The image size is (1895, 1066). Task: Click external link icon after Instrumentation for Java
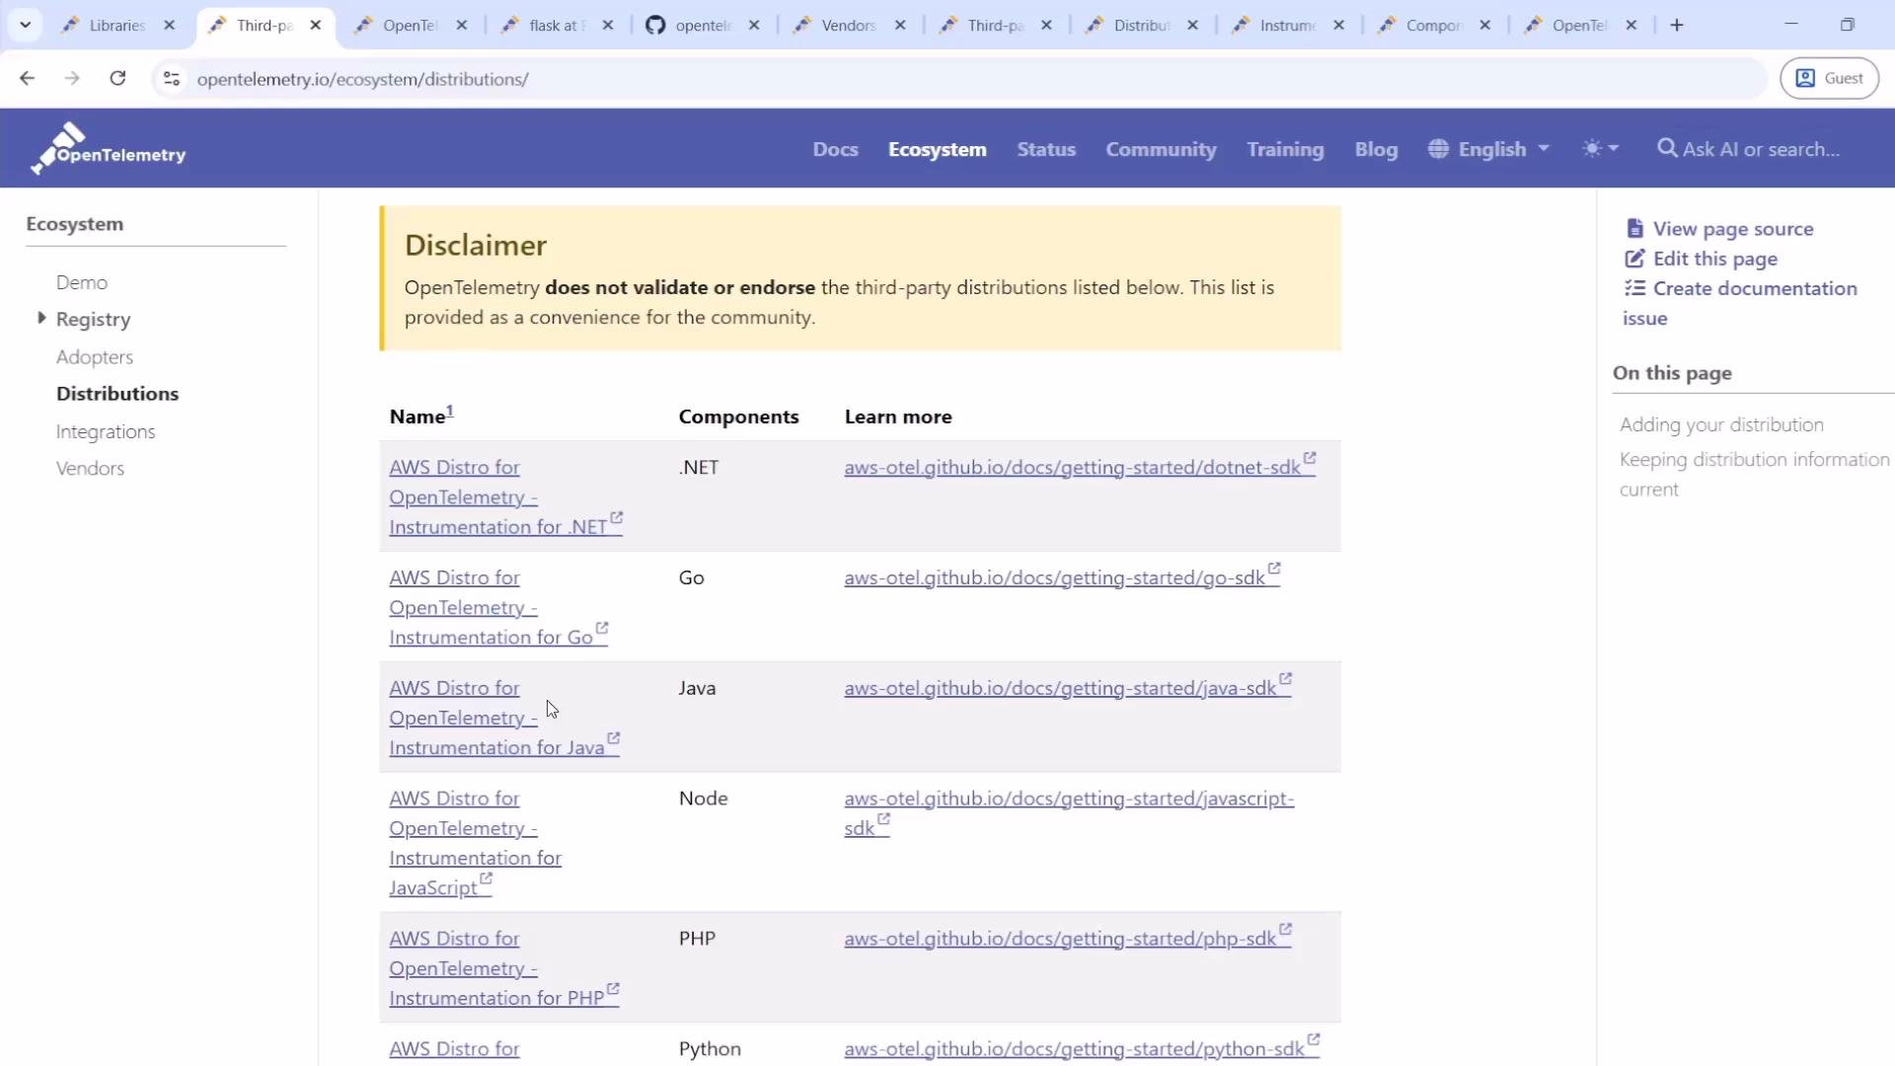(614, 738)
